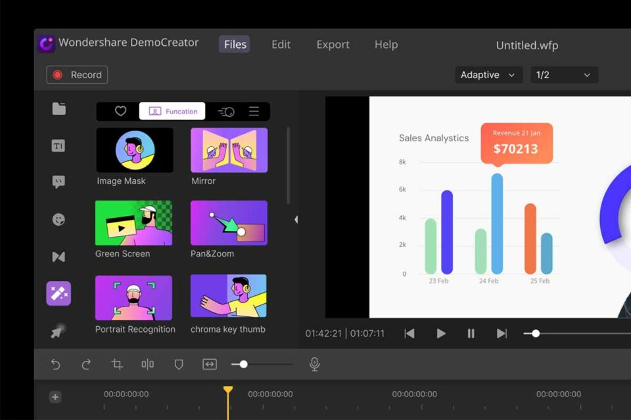Select the Funcation tab toggle
The height and width of the screenshot is (420, 631).
point(172,111)
